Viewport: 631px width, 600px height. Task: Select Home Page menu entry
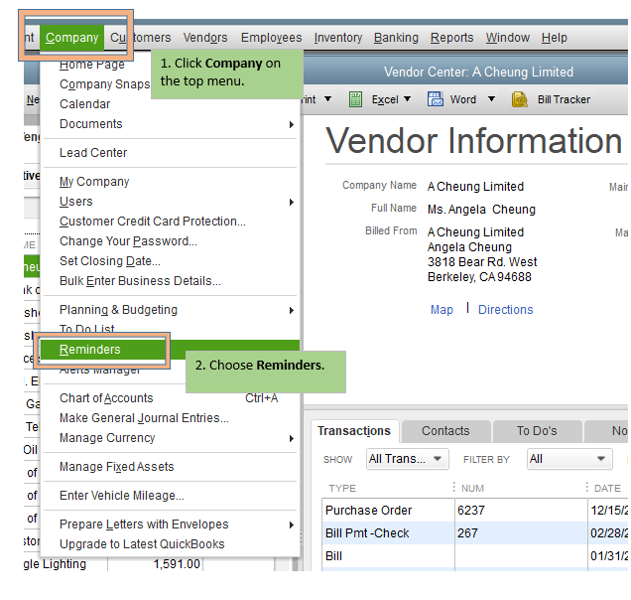91,65
